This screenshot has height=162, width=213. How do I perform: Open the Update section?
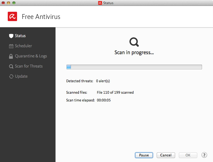point(21,76)
